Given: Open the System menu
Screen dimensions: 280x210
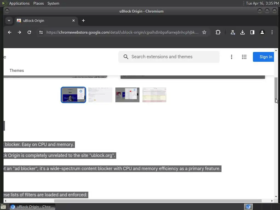Looking at the screenshot, I should click(x=53, y=3).
